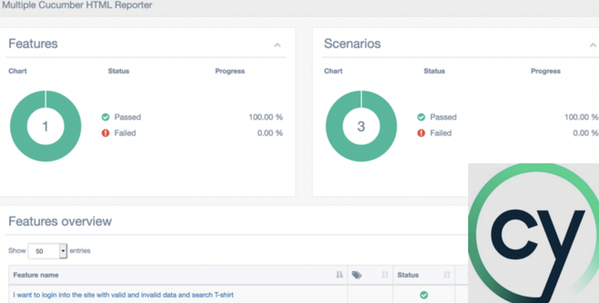Image resolution: width=599 pixels, height=303 pixels.
Task: Click the tag icon column header
Action: tap(356, 275)
